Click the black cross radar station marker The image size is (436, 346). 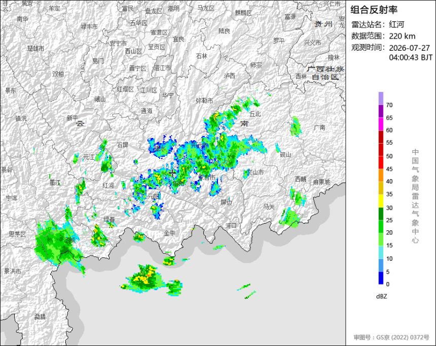[172, 173]
